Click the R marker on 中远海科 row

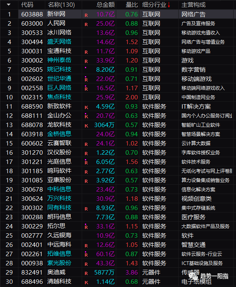click(x=86, y=245)
